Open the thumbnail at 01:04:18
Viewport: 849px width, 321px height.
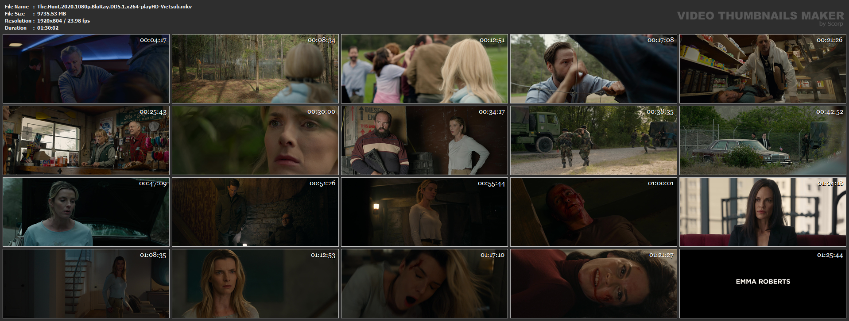click(763, 212)
